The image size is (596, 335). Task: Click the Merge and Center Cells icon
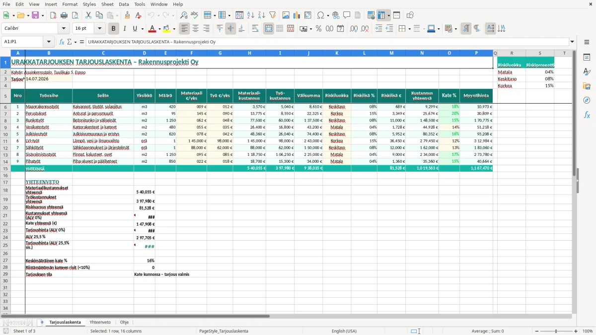point(269,29)
